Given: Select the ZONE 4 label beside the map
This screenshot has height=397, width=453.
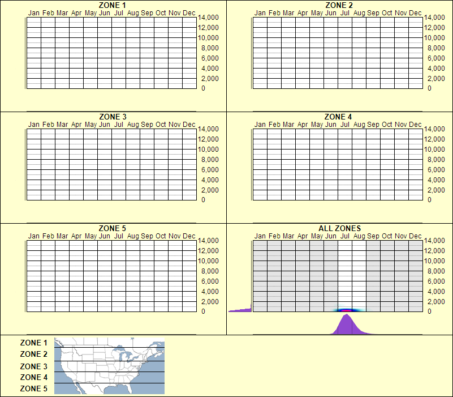Looking at the screenshot, I should point(33,377).
